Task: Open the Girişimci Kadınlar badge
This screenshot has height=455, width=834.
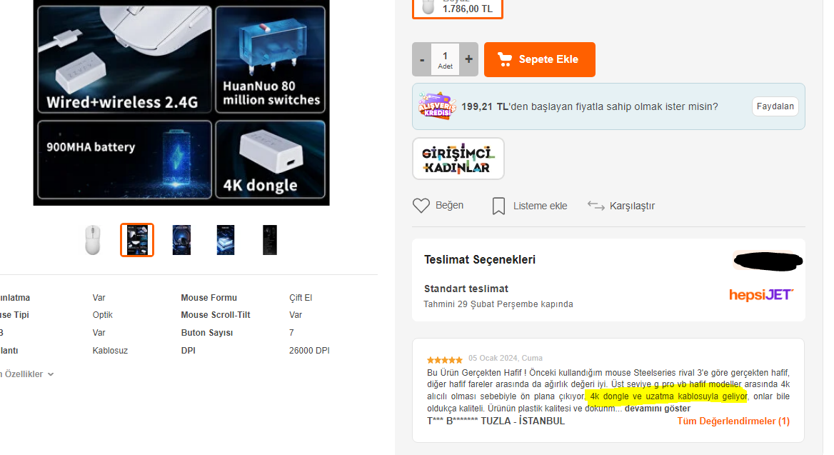Action: 458,159
